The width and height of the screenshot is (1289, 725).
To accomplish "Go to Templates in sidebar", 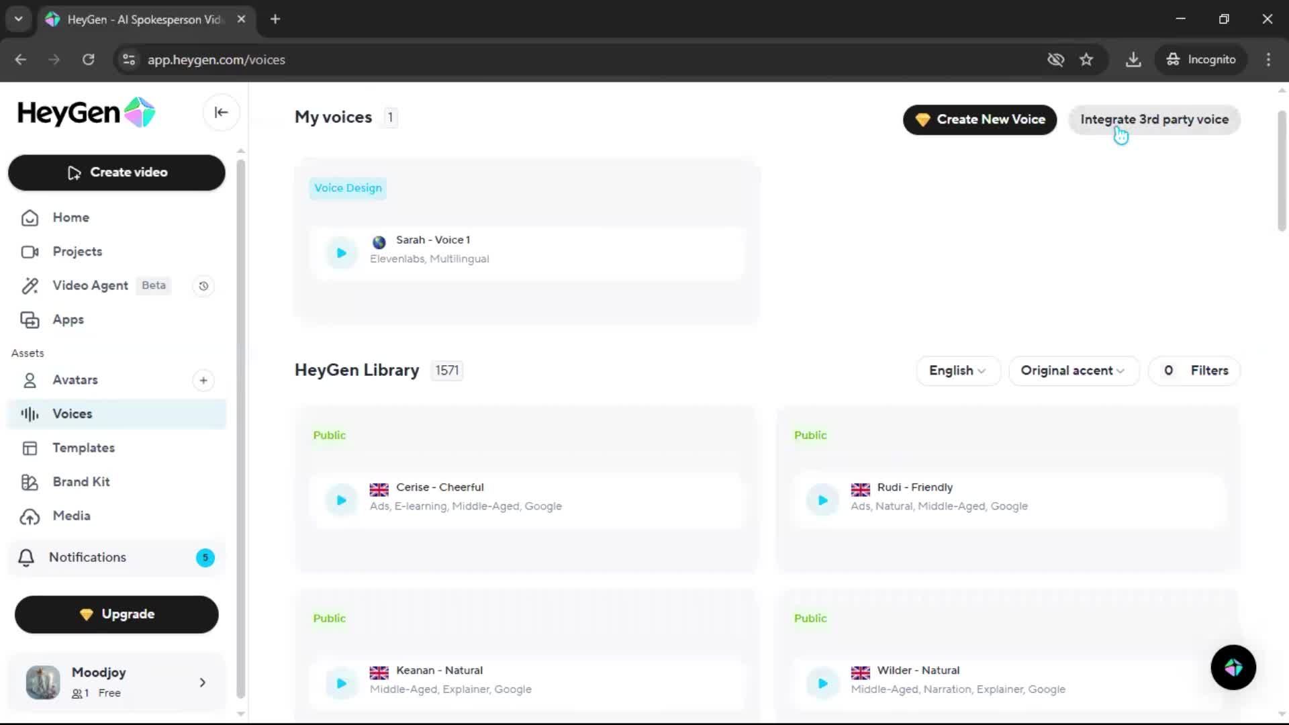I will [83, 448].
